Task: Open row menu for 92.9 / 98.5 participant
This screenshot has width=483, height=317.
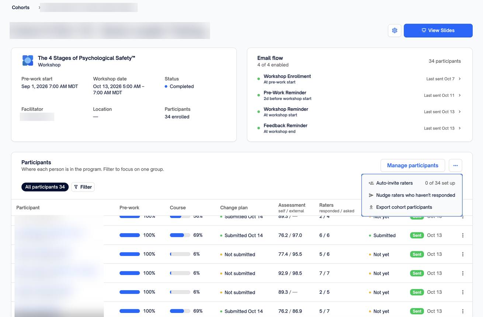Action: (x=463, y=273)
